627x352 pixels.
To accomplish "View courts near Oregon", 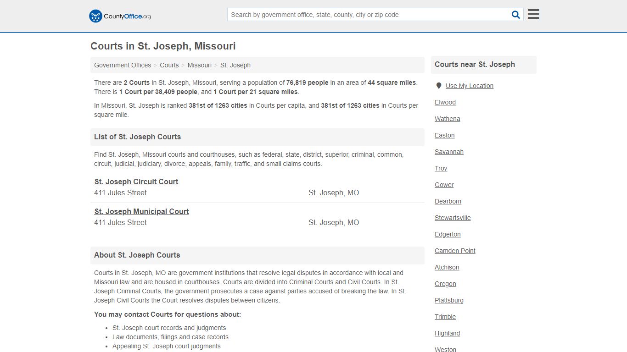I will click(x=446, y=284).
